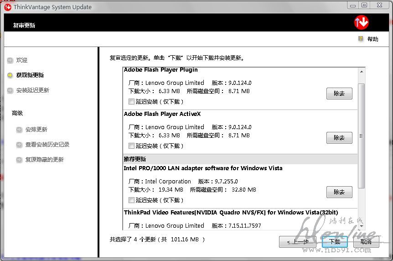This screenshot has width=393, height=261.
Task: Click the red ThinkVantage logo in header
Action: coord(361,22)
